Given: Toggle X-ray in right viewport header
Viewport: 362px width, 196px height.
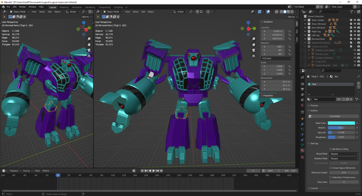Looking at the screenshot, I should tap(276, 12).
